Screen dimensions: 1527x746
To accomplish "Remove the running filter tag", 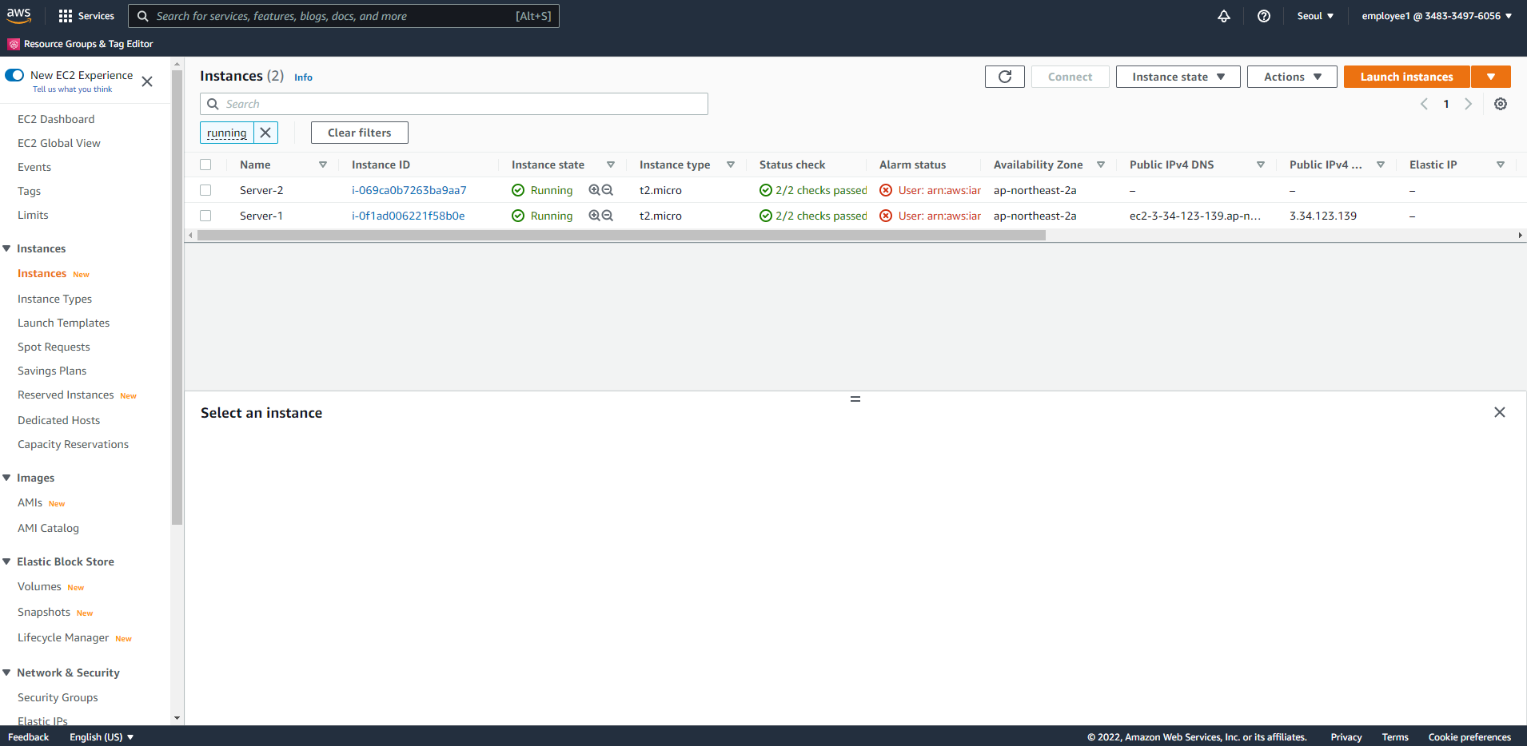I will 265,133.
